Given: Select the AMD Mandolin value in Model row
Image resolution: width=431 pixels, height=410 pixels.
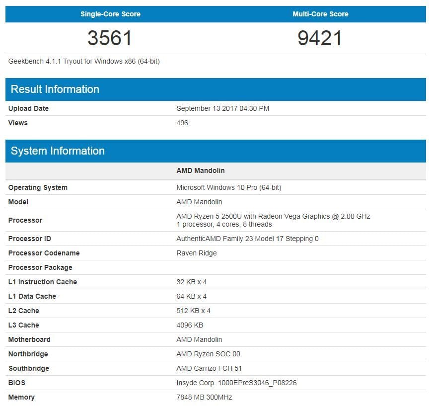Looking at the screenshot, I should click(199, 202).
